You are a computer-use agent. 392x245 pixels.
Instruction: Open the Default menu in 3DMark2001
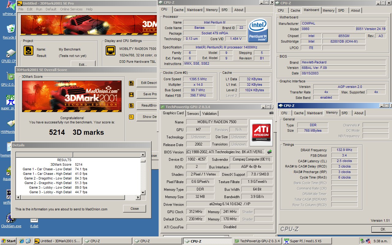click(51, 9)
